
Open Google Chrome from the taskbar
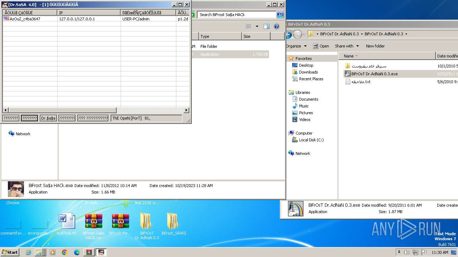pos(65,252)
